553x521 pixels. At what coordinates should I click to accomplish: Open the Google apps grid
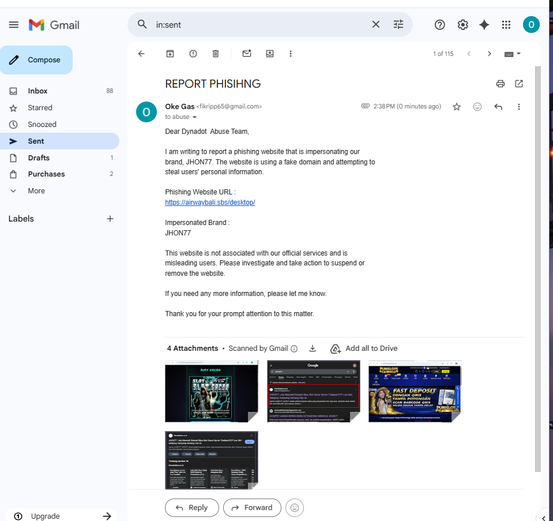tap(506, 25)
